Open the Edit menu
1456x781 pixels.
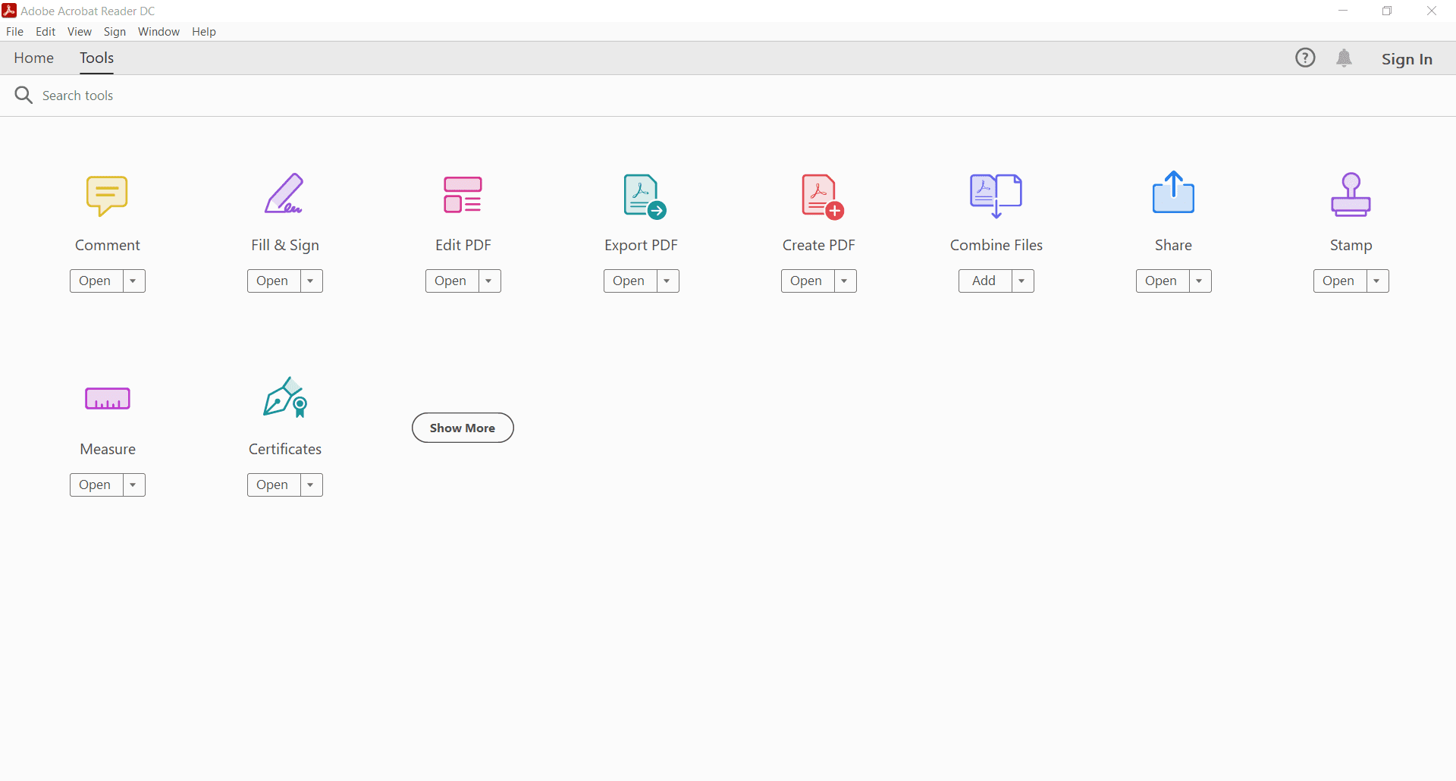[45, 32]
